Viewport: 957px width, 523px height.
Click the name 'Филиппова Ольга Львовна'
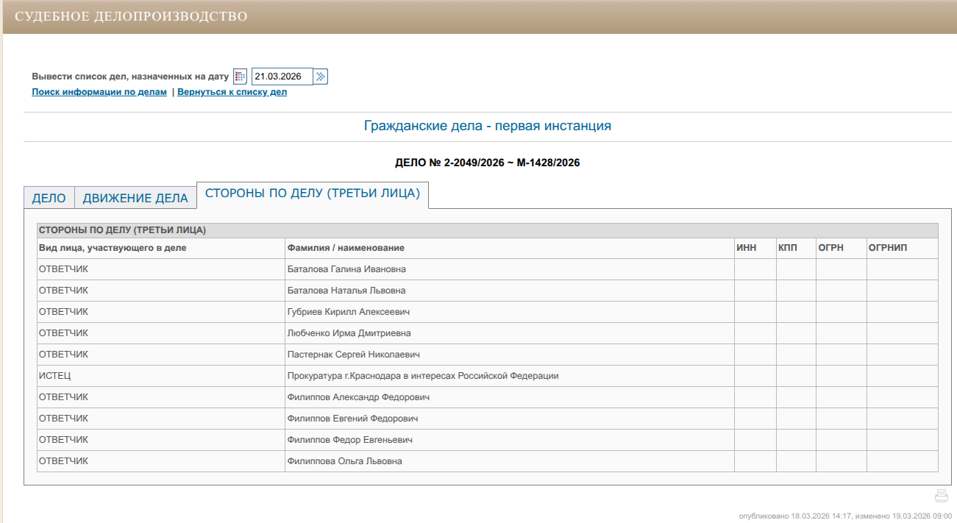344,461
